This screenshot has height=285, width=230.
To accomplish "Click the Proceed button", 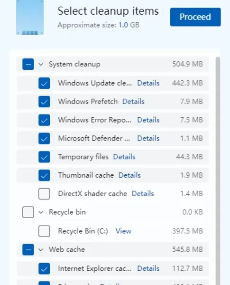I will [x=195, y=17].
